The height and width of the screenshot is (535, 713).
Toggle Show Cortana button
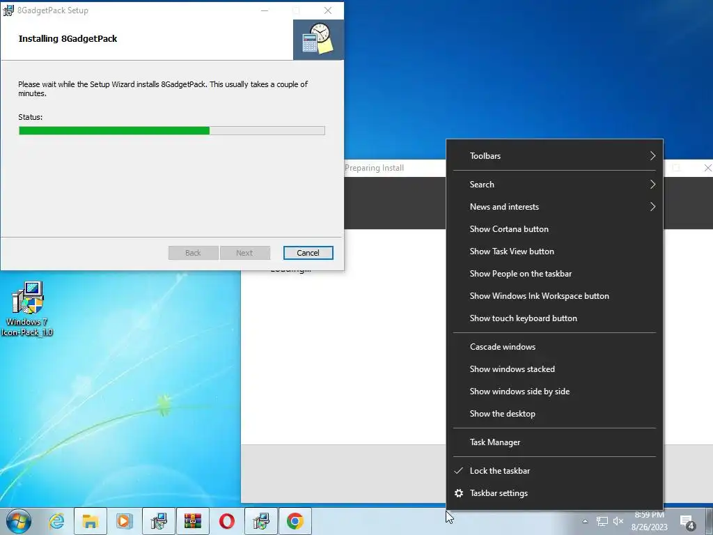[x=555, y=228]
